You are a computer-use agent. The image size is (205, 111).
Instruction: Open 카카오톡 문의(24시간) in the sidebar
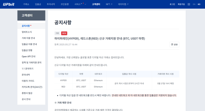(x=31, y=87)
